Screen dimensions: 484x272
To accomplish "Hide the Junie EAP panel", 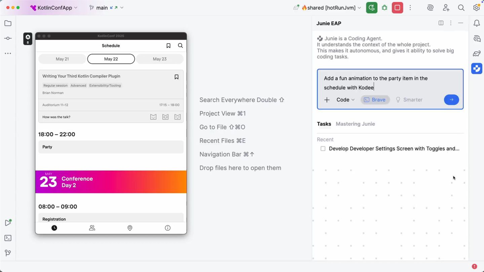I will [x=460, y=23].
